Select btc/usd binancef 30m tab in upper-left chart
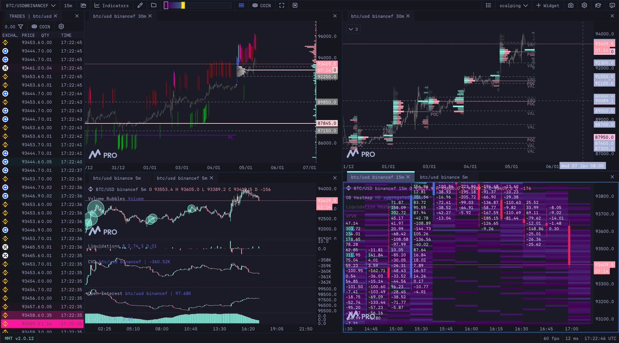619x343 pixels. coord(120,16)
